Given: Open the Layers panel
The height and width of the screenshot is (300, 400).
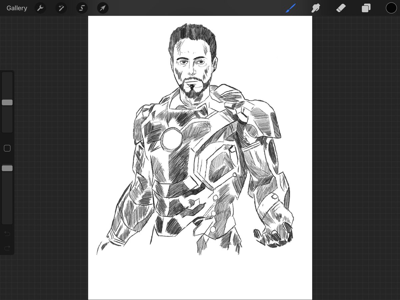Looking at the screenshot, I should coord(366,8).
